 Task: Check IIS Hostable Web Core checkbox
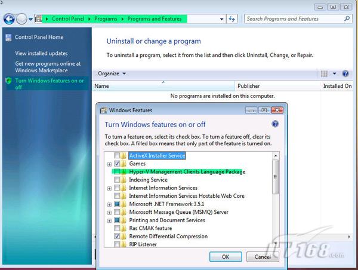(x=117, y=196)
